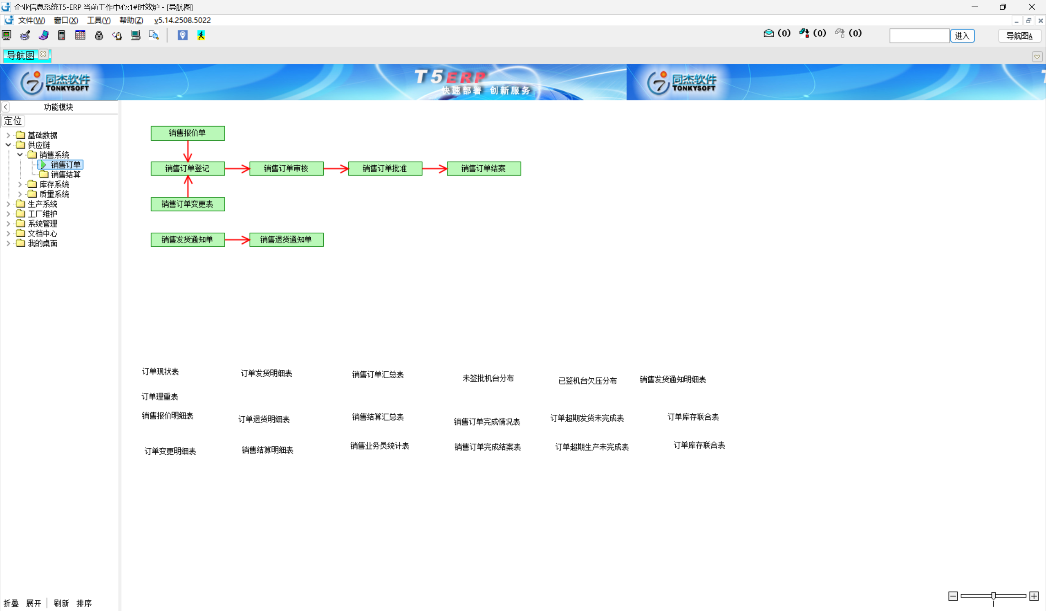
Task: Open the calendar toolbar icon
Action: coord(80,35)
